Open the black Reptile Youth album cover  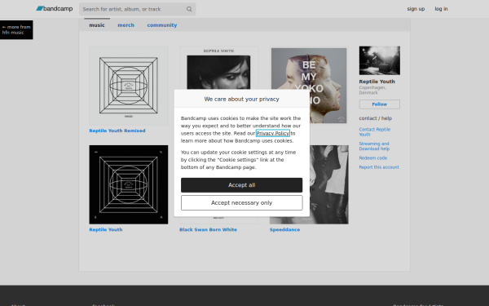tap(129, 184)
